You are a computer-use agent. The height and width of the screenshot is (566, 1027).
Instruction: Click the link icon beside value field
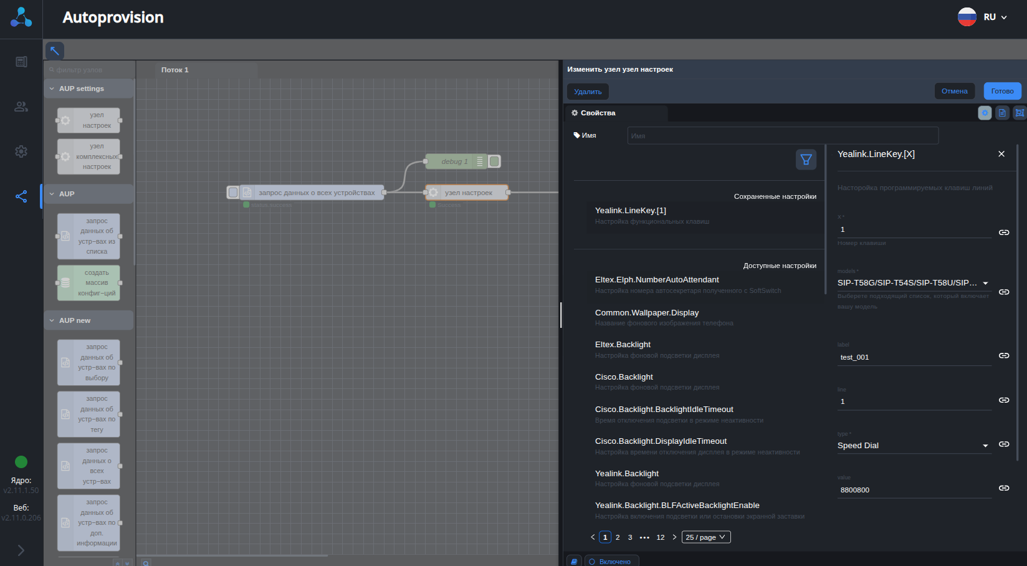[1004, 488]
